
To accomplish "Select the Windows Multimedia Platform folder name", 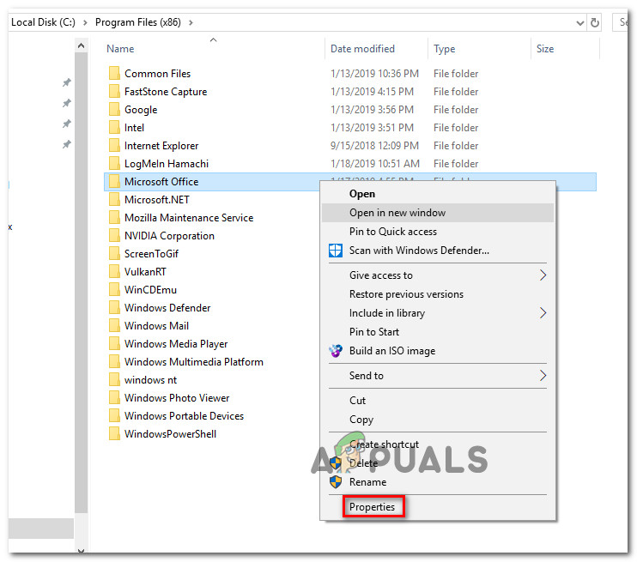I will [194, 362].
